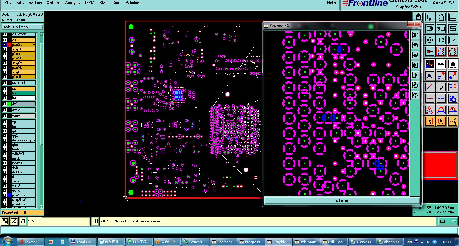This screenshot has width=459, height=246.
Task: Click the pan-all-directions icon in toolbar
Action: pos(429,40)
